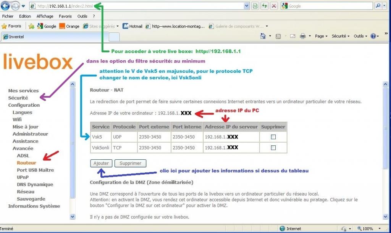Open the Print options dropdown arrow
391x233 pixels.
[x=310, y=36]
